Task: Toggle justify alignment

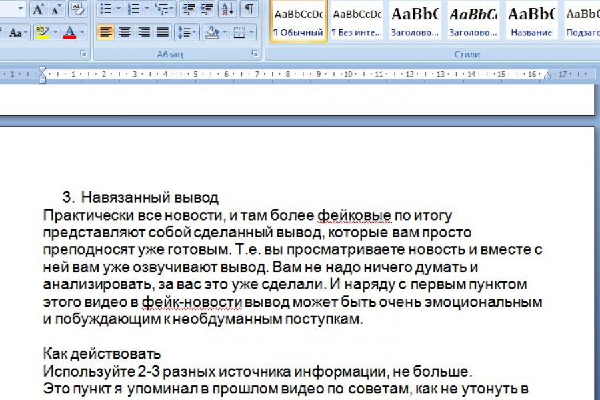Action: (163, 32)
